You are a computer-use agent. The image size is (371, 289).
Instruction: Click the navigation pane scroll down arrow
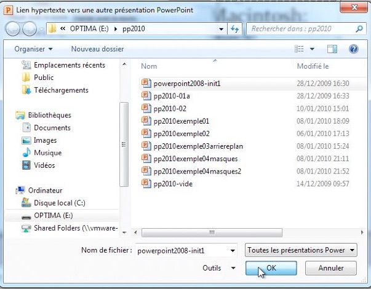coord(124,232)
